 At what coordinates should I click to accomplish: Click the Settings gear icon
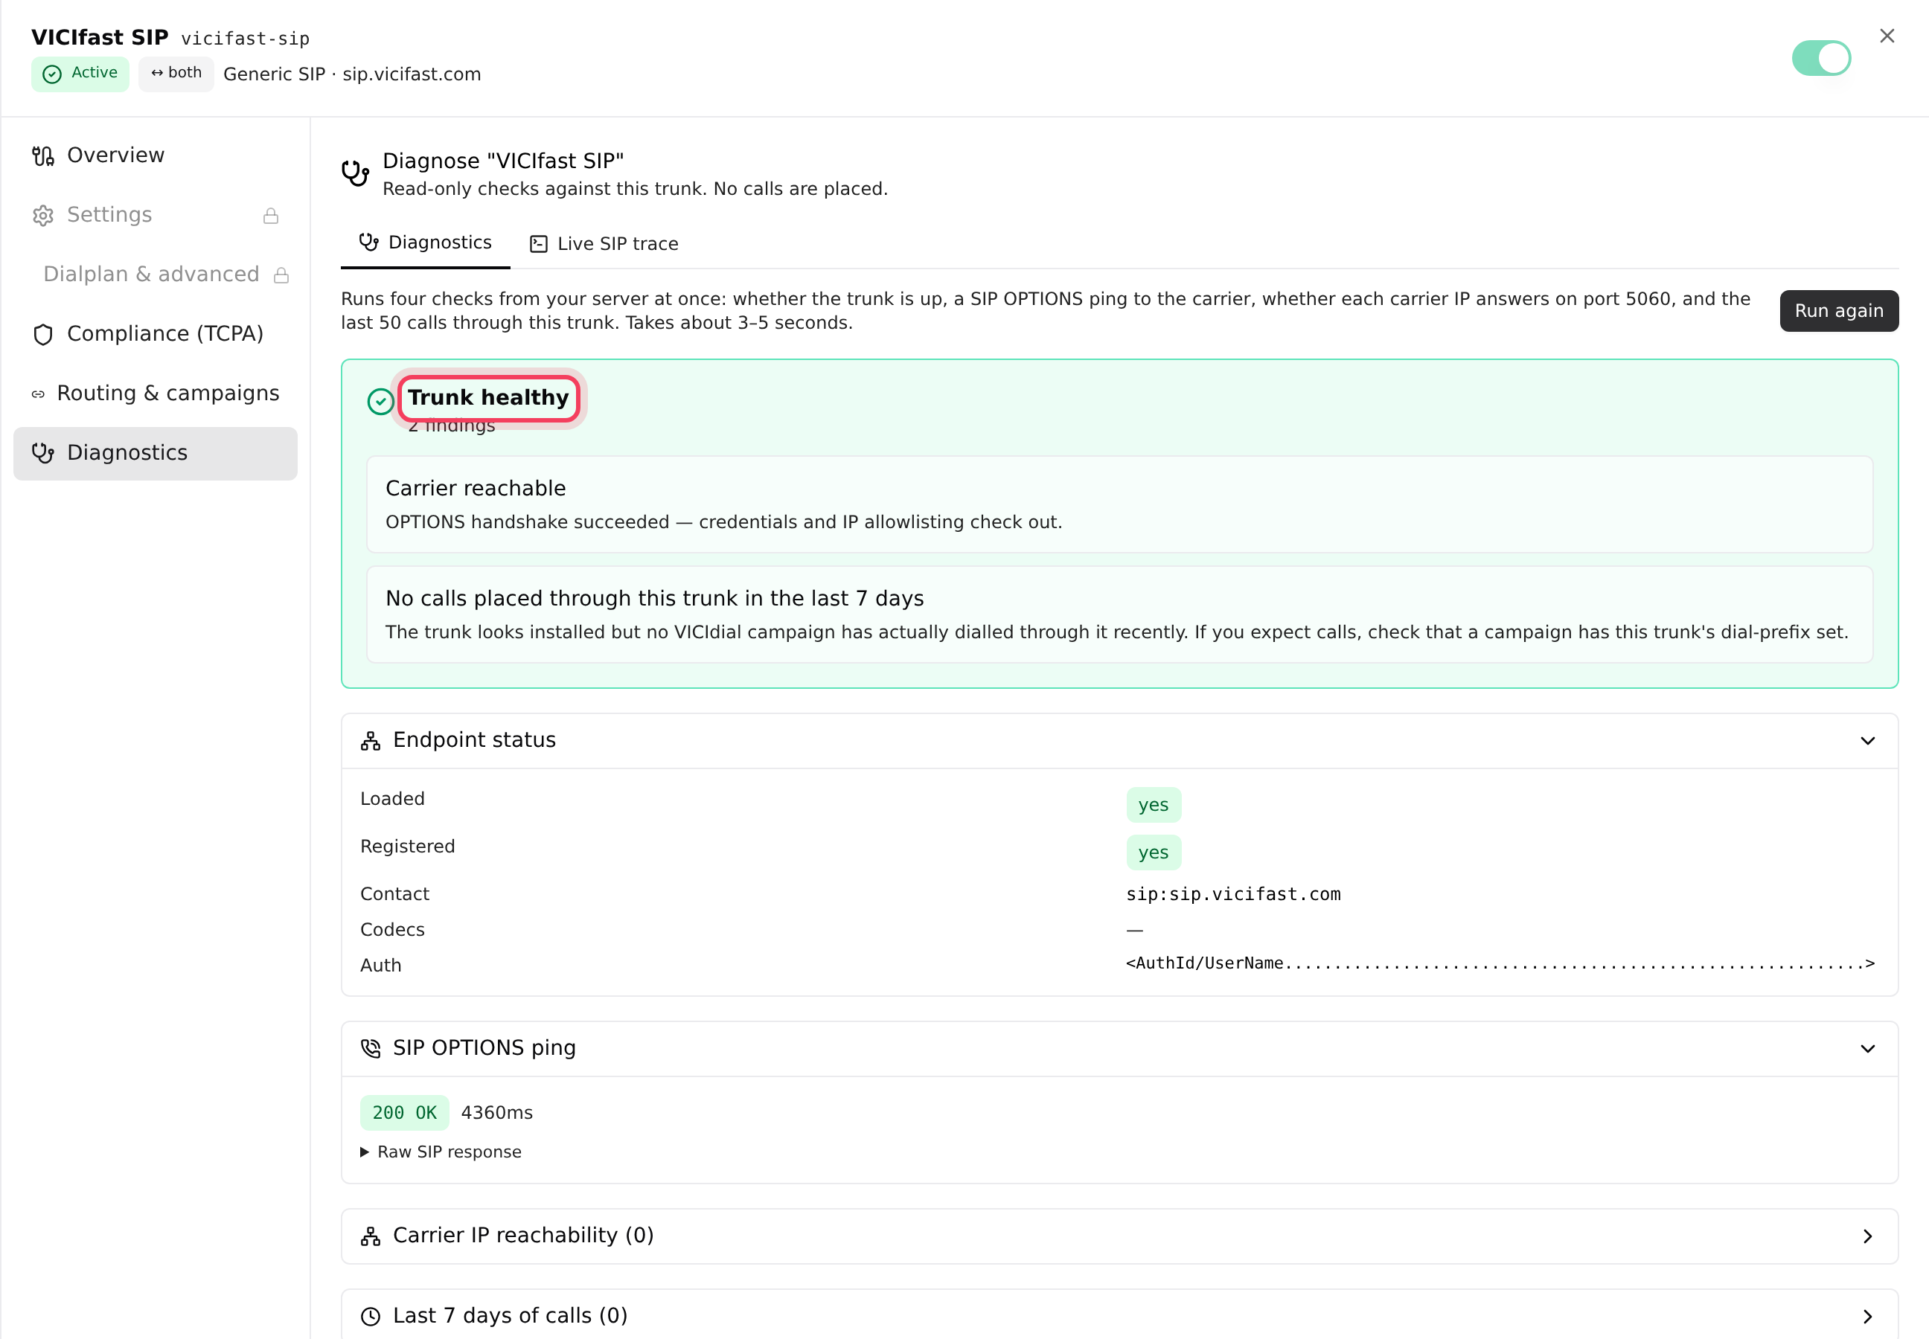(43, 216)
